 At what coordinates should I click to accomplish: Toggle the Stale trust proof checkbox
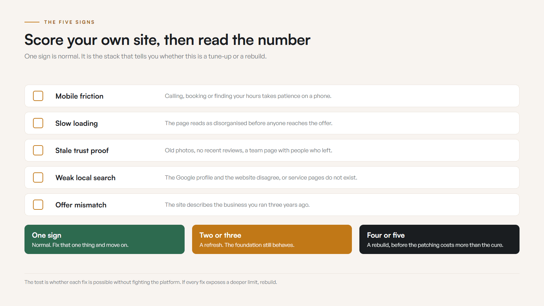[38, 150]
